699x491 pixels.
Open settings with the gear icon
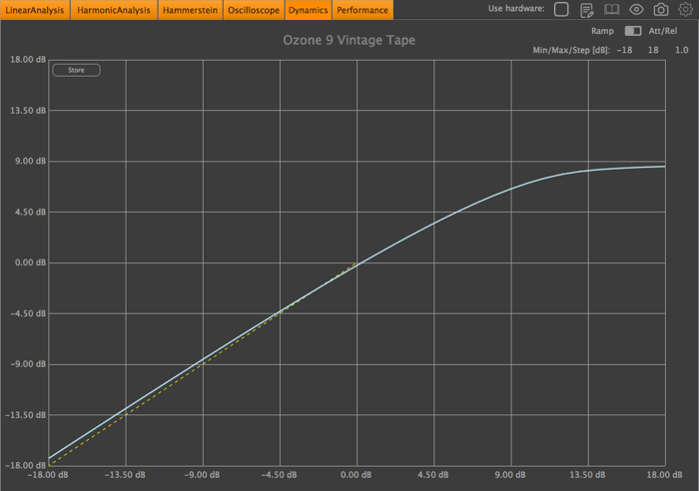[x=685, y=9]
